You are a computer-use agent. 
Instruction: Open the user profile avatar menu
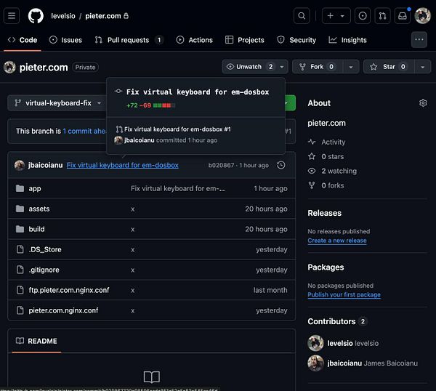[x=422, y=16]
